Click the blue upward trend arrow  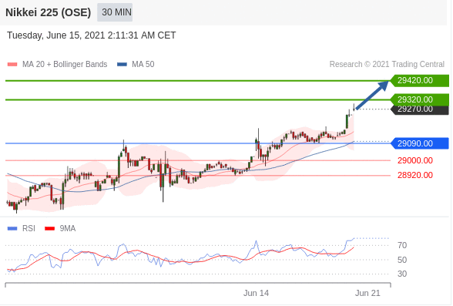coord(372,95)
